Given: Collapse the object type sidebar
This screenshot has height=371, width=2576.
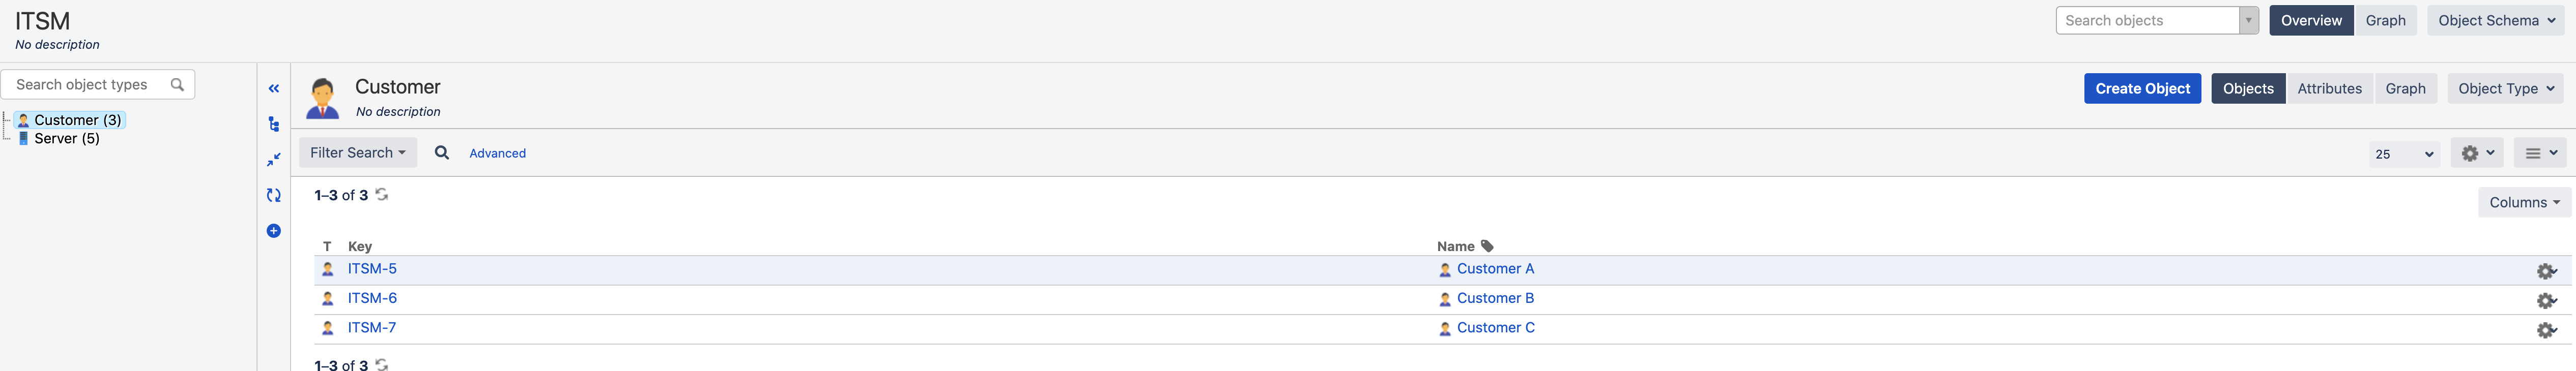Looking at the screenshot, I should 274,89.
